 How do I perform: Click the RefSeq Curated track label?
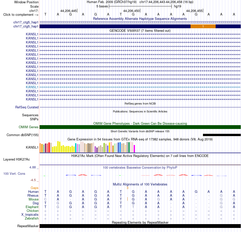coord(27,107)
